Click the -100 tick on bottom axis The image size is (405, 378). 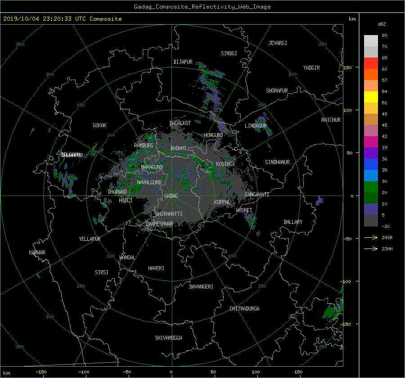click(84, 372)
